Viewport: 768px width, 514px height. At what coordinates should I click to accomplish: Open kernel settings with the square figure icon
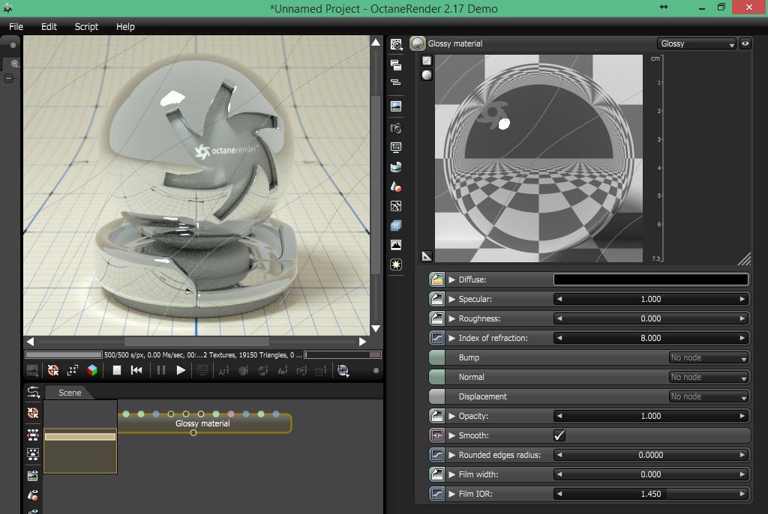[396, 206]
